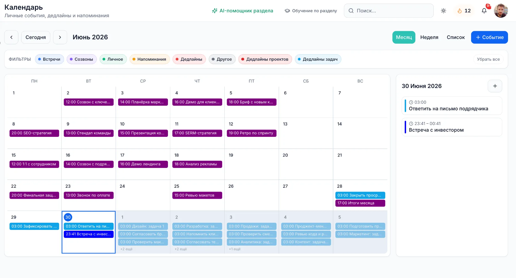Viewport: 516px width, 278px height.
Task: Click the user avatar photo
Action: [x=501, y=11]
